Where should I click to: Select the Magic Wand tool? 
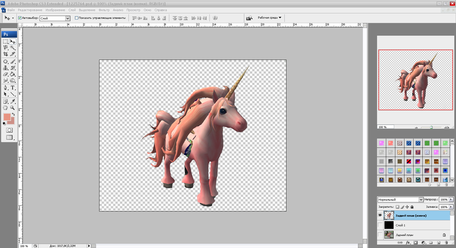coord(13,48)
